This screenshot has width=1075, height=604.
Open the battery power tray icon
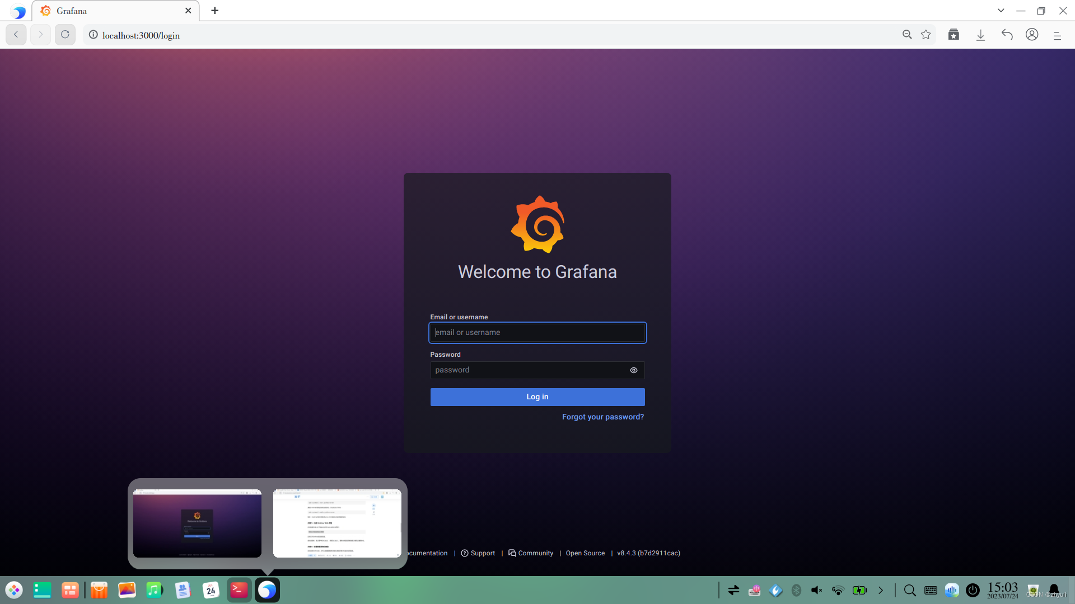click(x=859, y=590)
